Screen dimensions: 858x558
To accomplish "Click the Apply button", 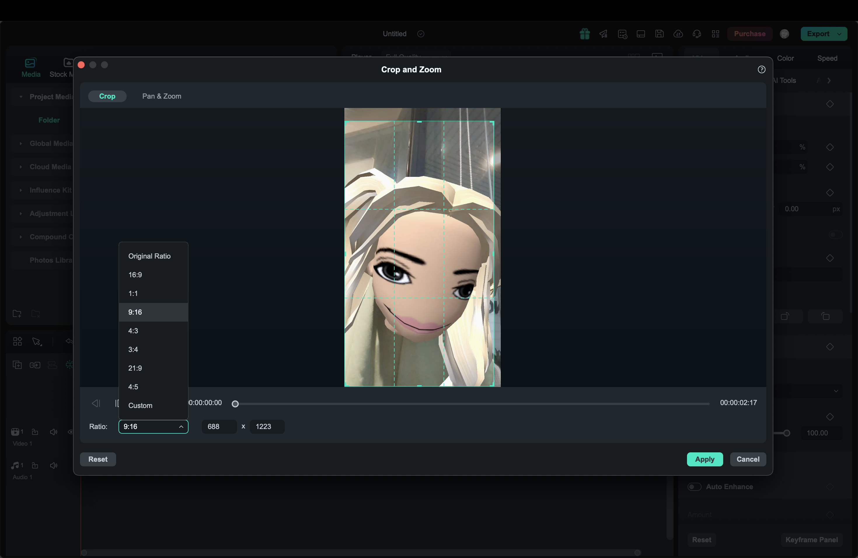I will (705, 459).
